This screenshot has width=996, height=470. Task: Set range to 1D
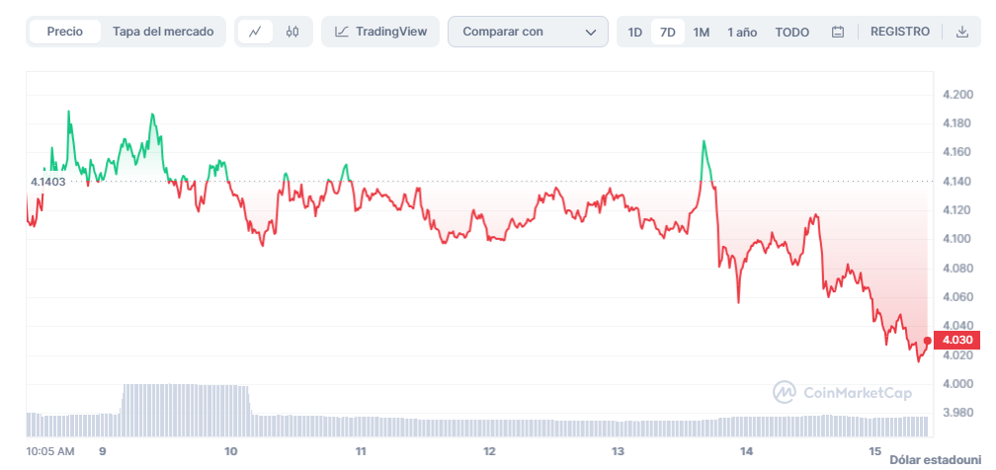(634, 32)
